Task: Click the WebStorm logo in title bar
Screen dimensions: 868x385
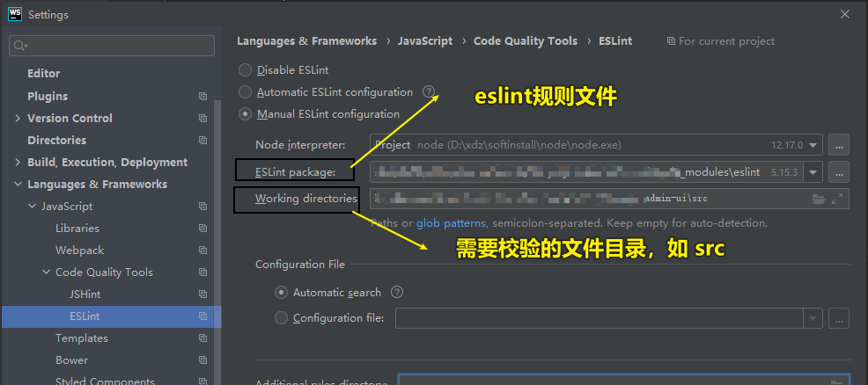Action: 15,14
